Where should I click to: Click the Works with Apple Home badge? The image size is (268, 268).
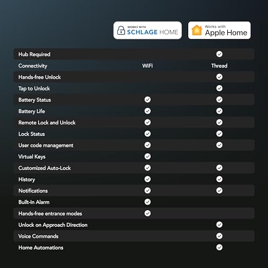coord(219,31)
